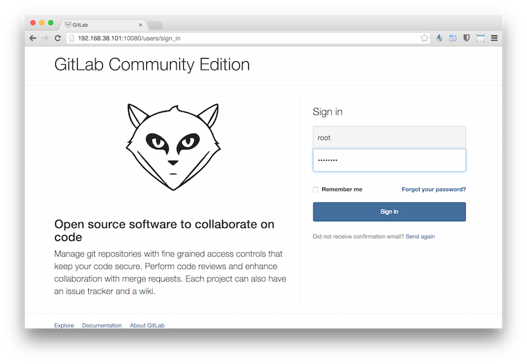Click the Send again confirmation link
Viewport: 527px width, 364px height.
coord(420,236)
